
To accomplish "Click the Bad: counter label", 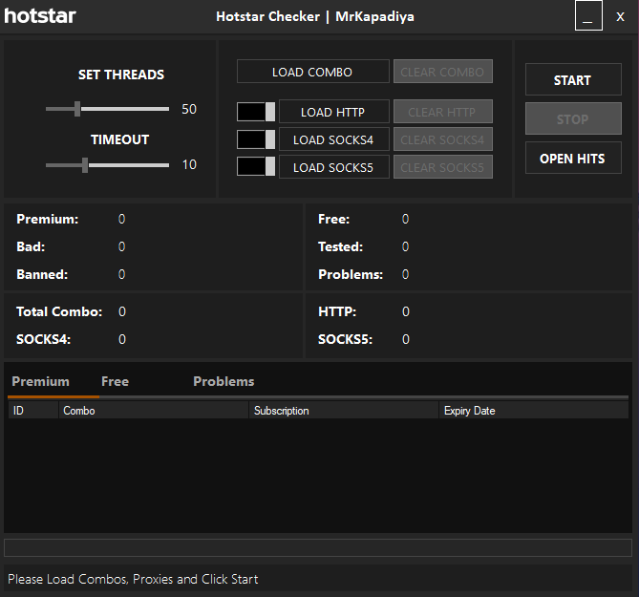I will click(31, 246).
